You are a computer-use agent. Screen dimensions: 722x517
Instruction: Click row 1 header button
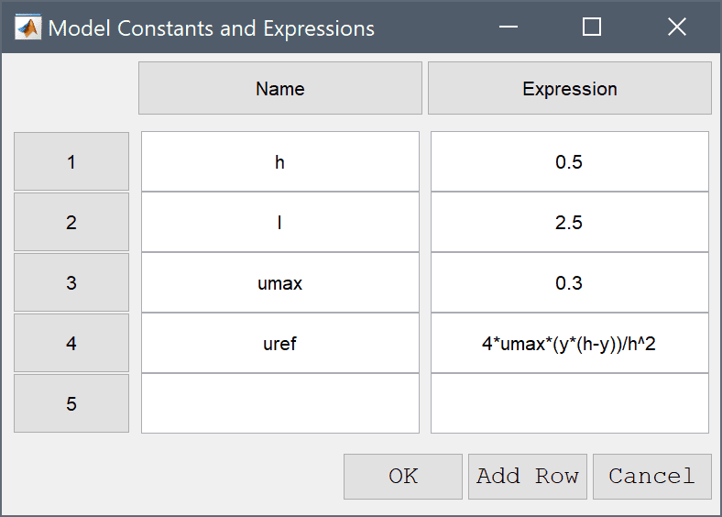coord(71,161)
